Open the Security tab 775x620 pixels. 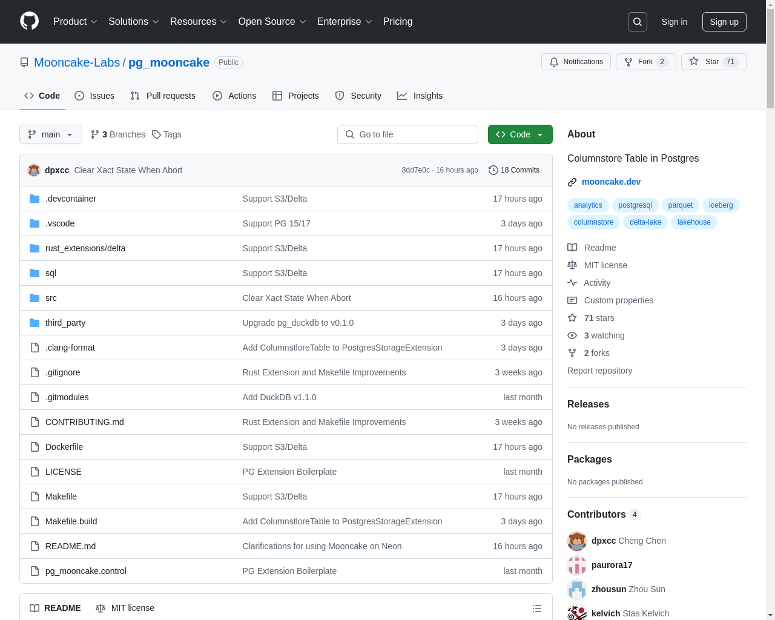coord(358,96)
